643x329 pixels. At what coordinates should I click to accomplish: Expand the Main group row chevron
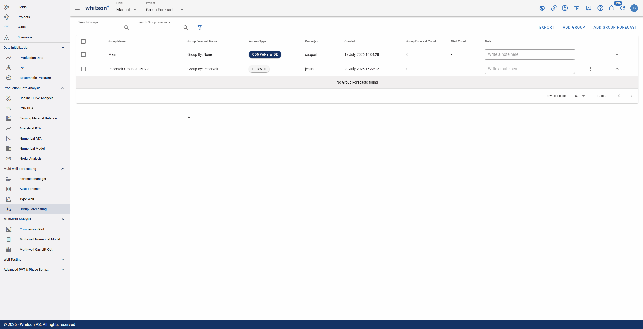coord(617,54)
